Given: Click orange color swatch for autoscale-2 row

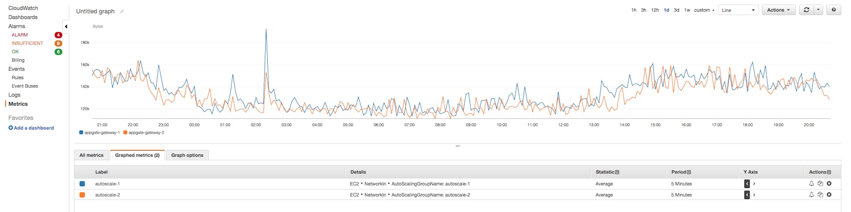Looking at the screenshot, I should coord(82,195).
